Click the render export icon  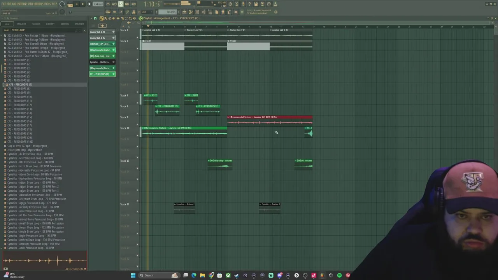(x=262, y=4)
